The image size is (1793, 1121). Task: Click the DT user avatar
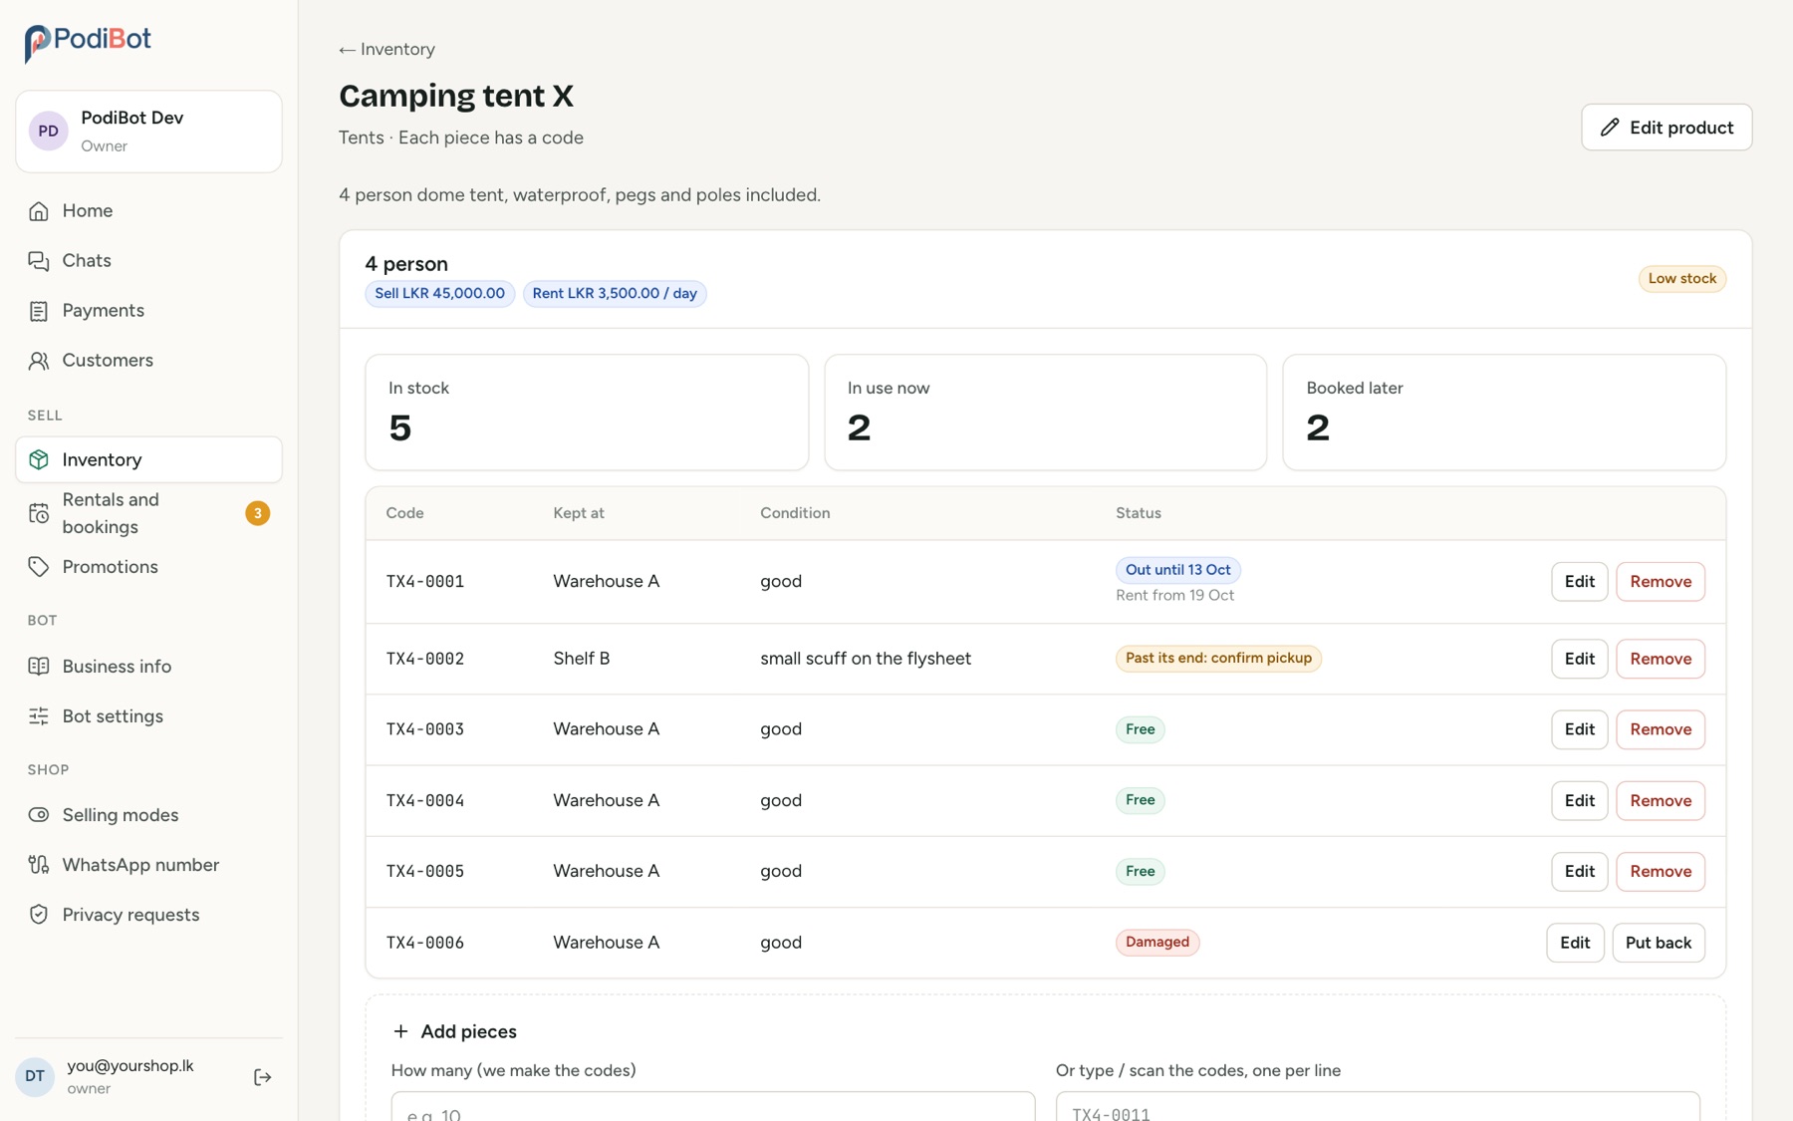click(x=35, y=1076)
